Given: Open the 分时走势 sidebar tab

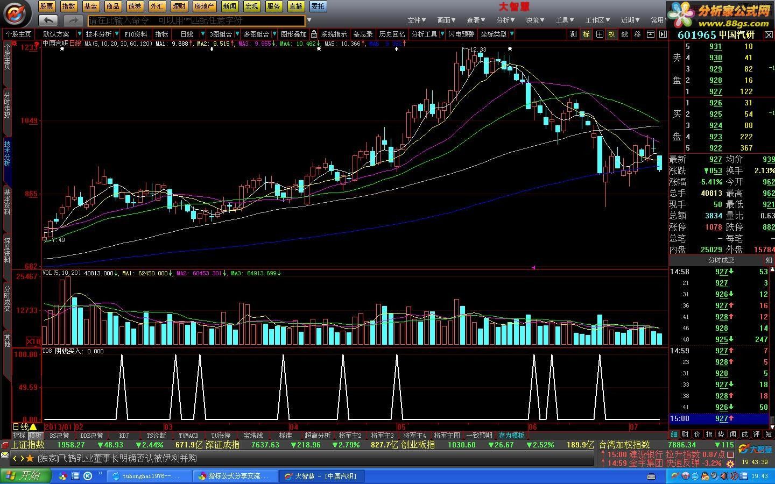Looking at the screenshot, I should pos(7,105).
